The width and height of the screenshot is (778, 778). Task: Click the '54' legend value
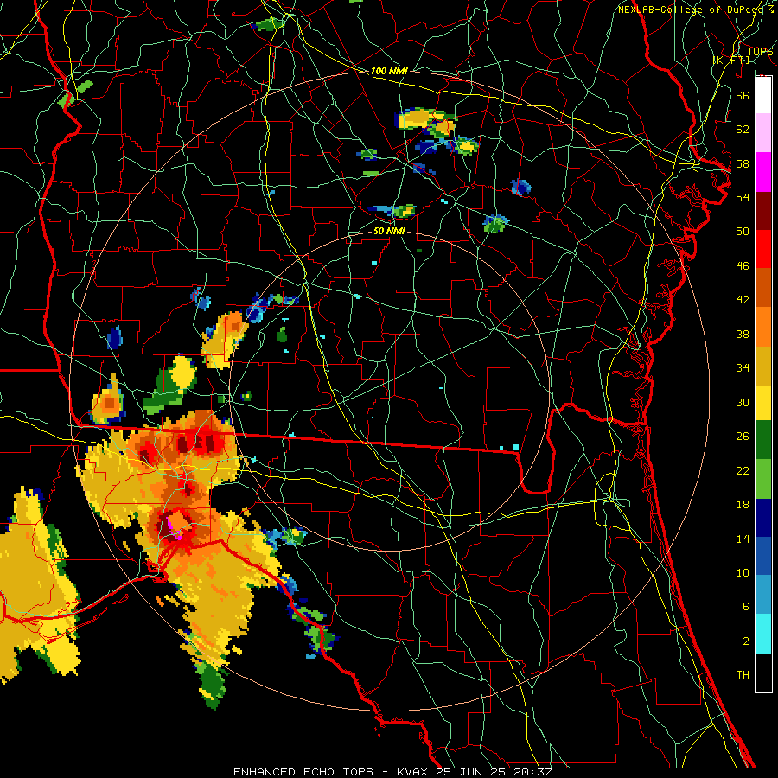click(743, 197)
